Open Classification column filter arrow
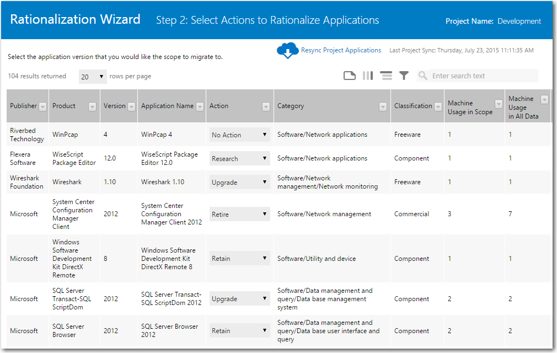 pos(438,106)
